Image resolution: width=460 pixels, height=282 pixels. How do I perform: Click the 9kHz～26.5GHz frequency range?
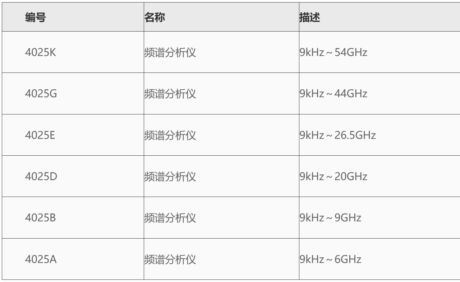click(338, 135)
